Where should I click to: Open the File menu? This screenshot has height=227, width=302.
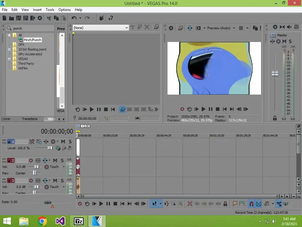[5, 10]
